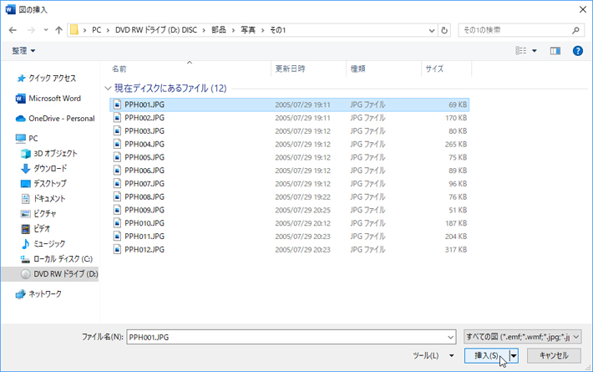This screenshot has height=372, width=593.
Task: Select the DVD RW drive (D:) item
Action: [65, 273]
